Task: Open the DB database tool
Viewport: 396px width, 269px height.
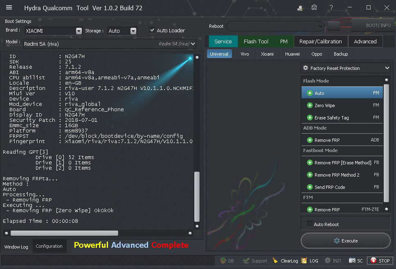Action: coord(227,261)
